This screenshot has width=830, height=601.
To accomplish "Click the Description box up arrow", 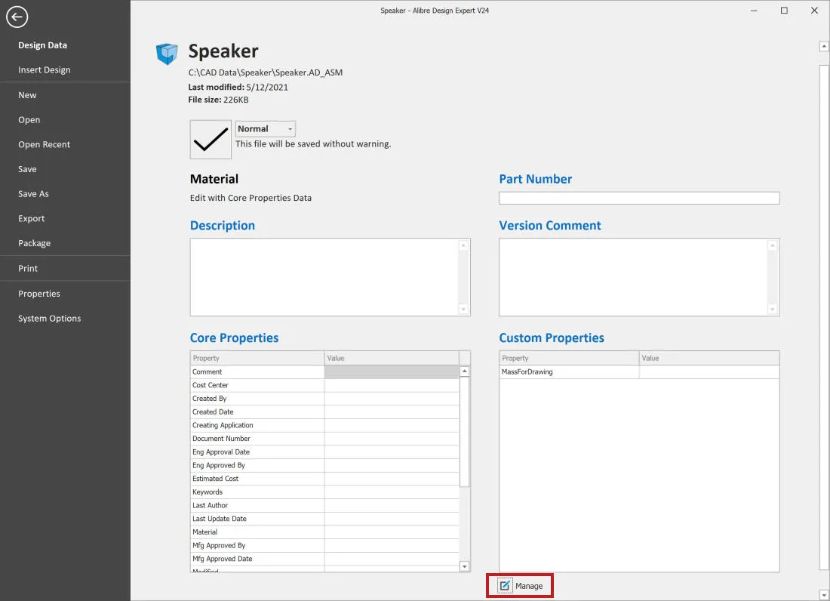I will 463,245.
